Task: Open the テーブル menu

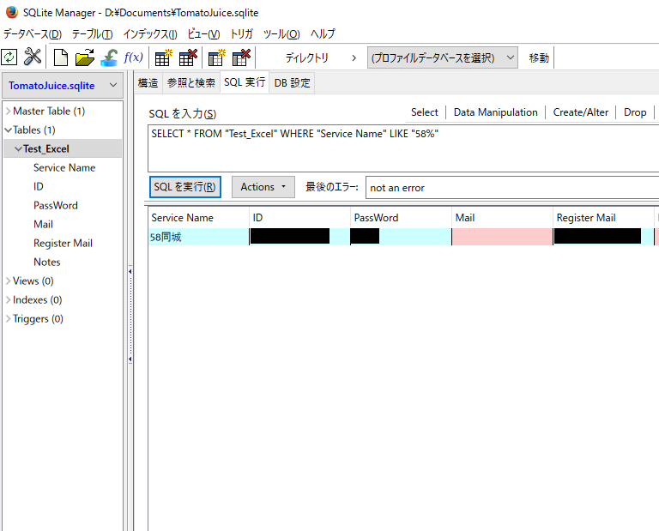Action: 92,34
